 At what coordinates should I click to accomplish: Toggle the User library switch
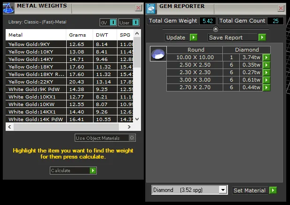coord(129,23)
